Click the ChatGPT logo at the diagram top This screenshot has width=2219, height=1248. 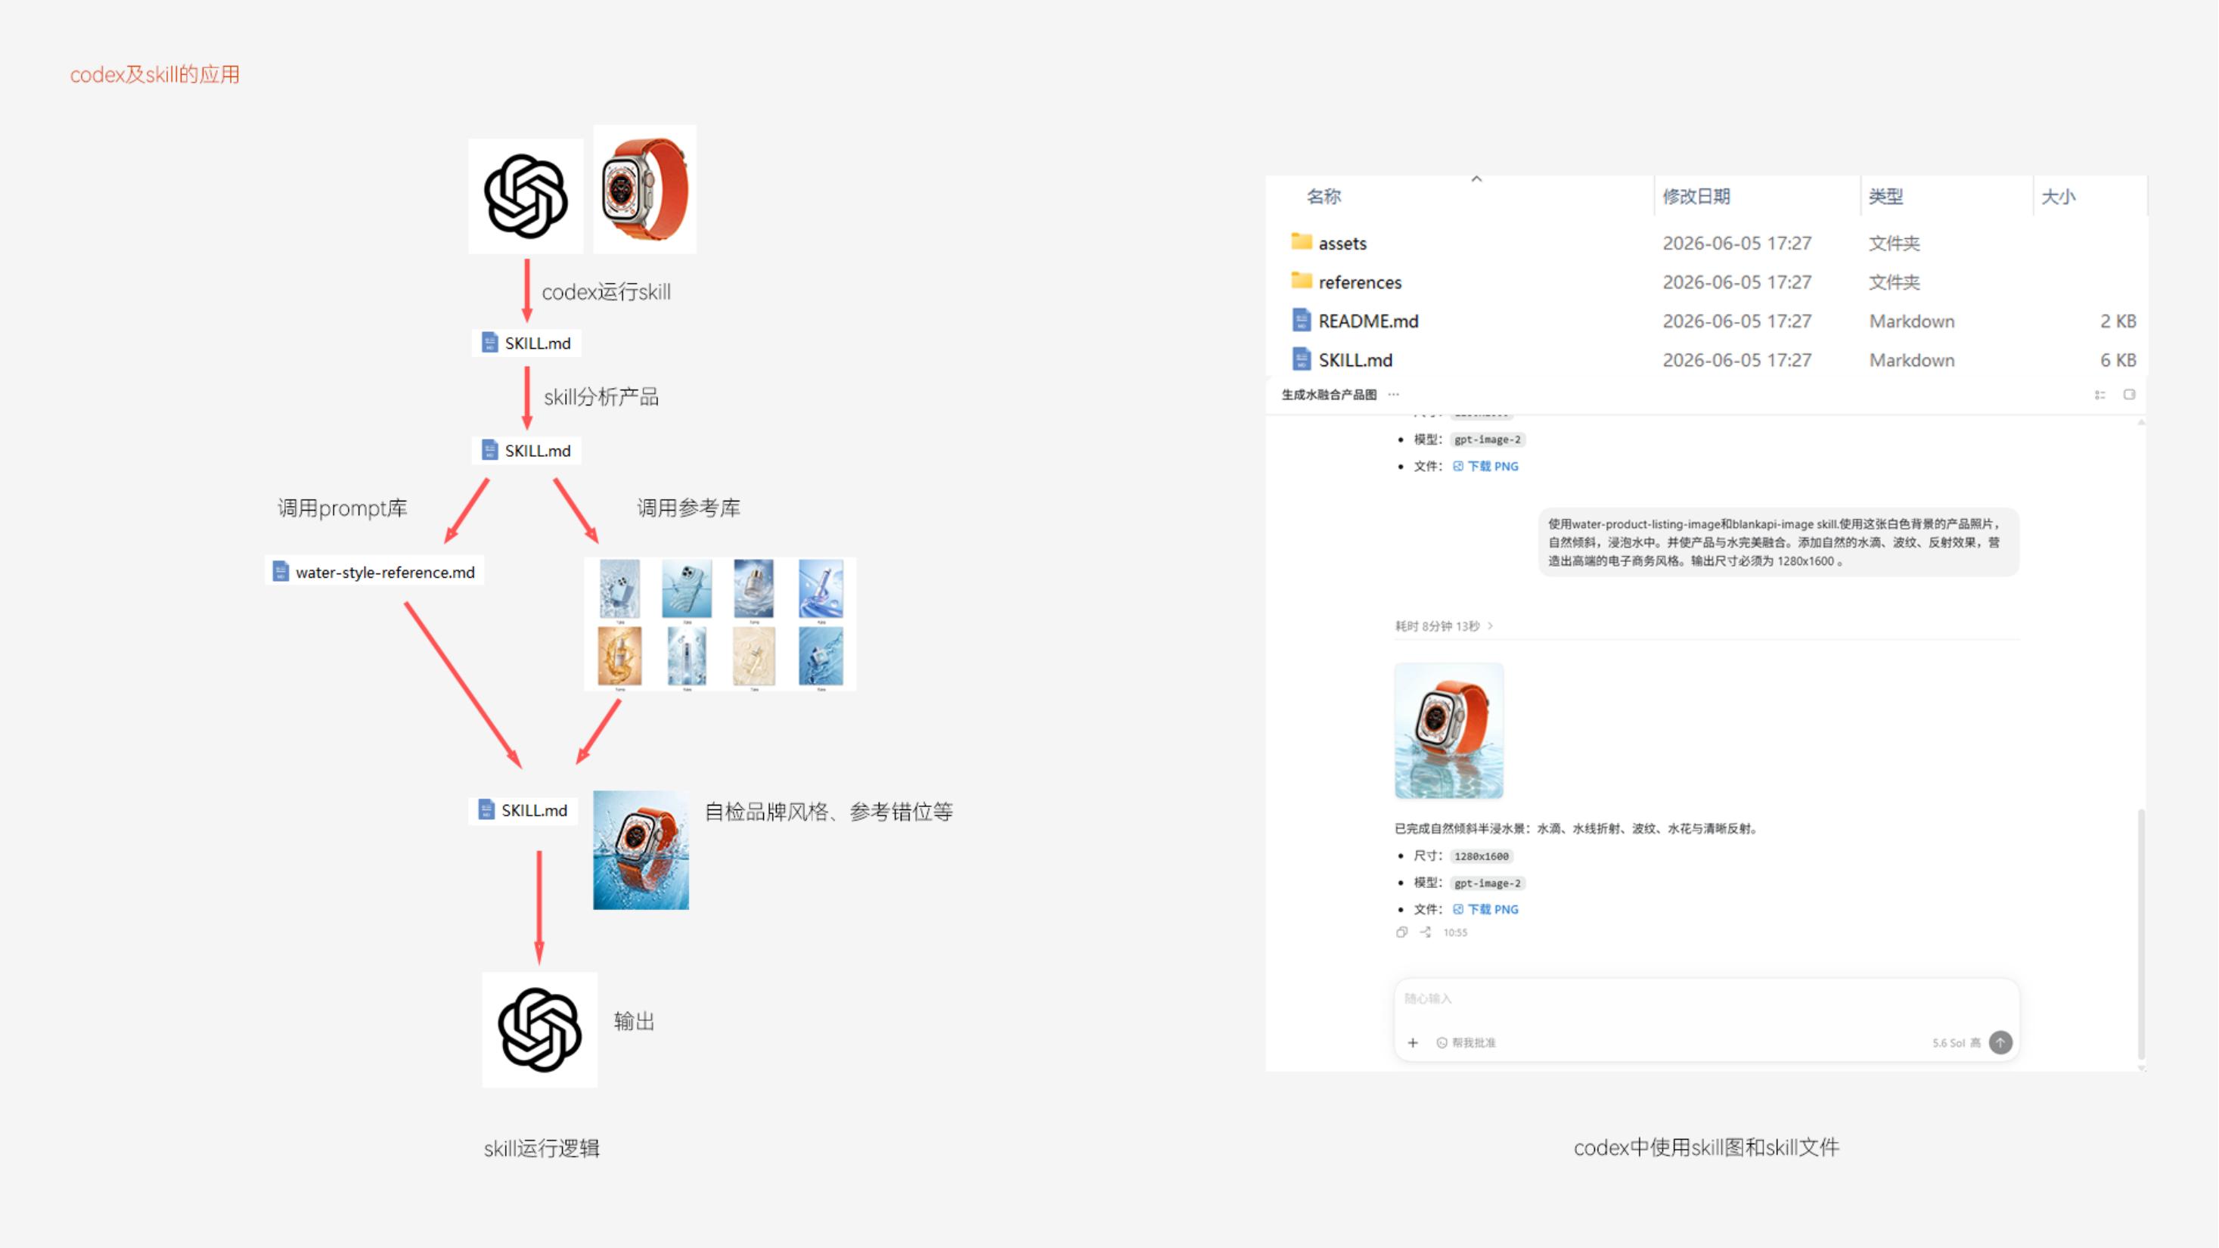[526, 195]
